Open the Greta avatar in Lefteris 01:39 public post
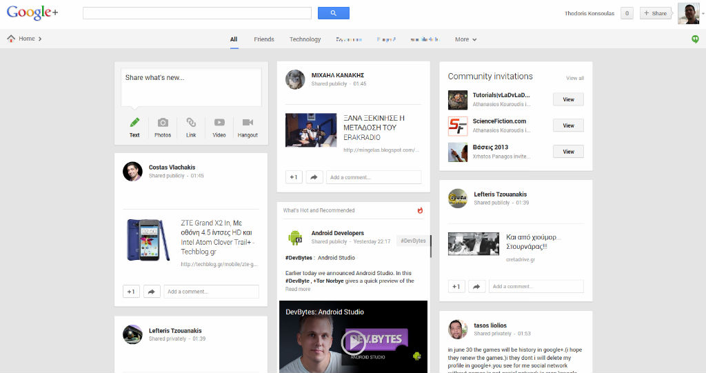706x373 pixels. click(x=458, y=198)
